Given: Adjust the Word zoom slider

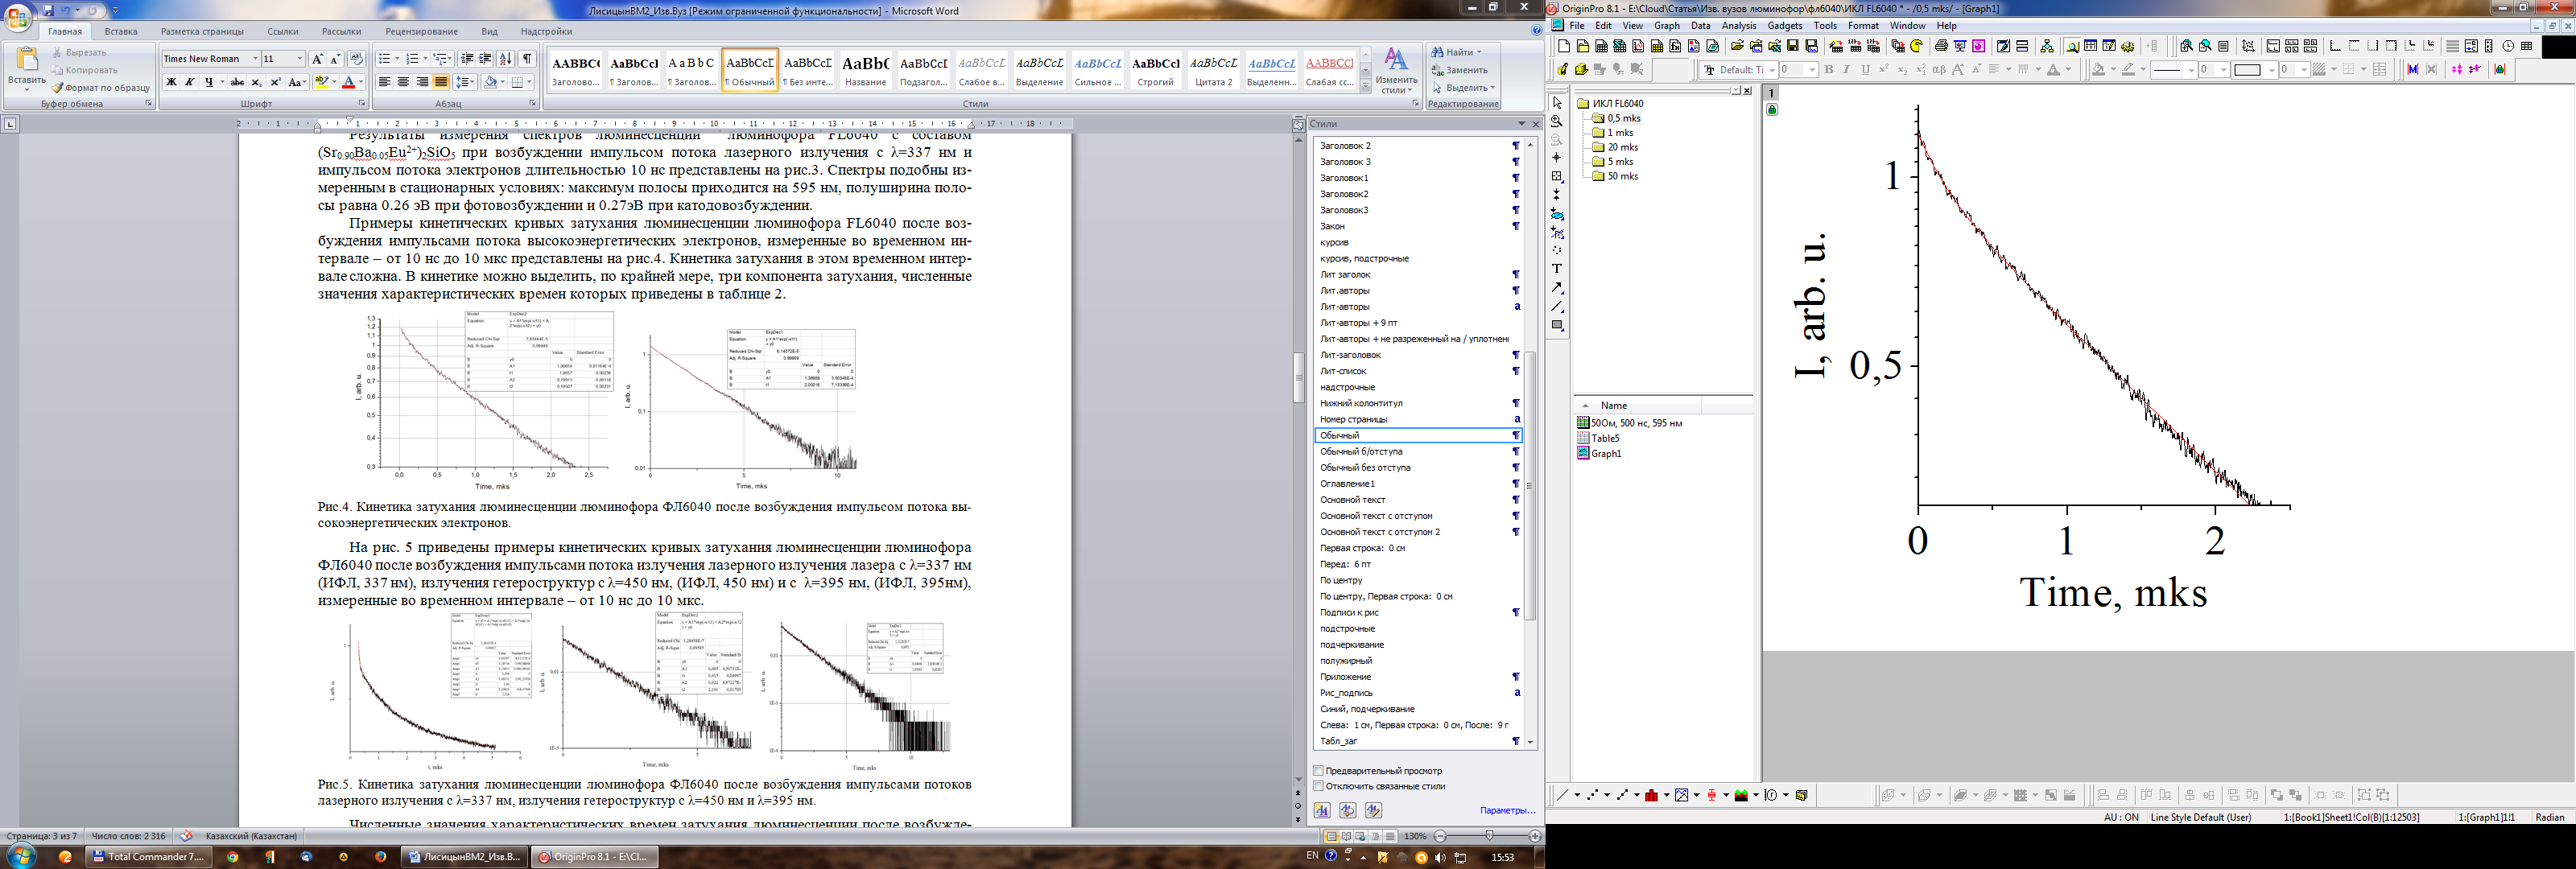Looking at the screenshot, I should (x=1489, y=836).
